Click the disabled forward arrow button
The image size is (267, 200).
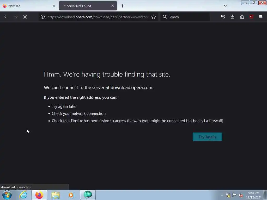point(16,17)
